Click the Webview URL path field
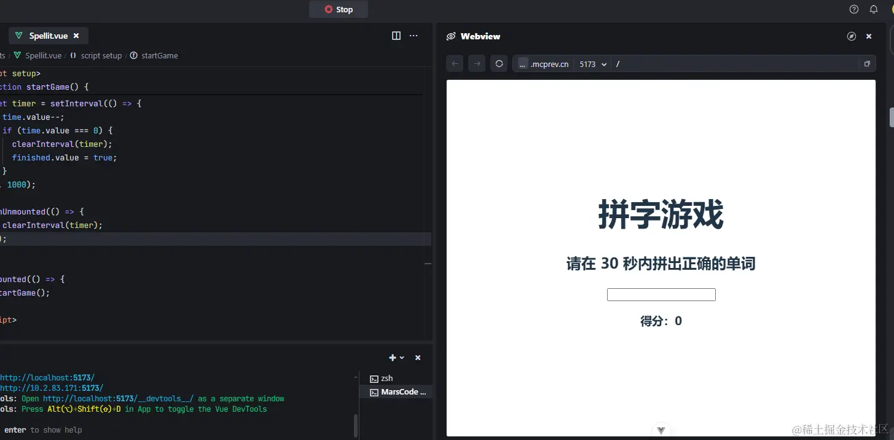Screen dimensions: 894x440 click(734, 64)
